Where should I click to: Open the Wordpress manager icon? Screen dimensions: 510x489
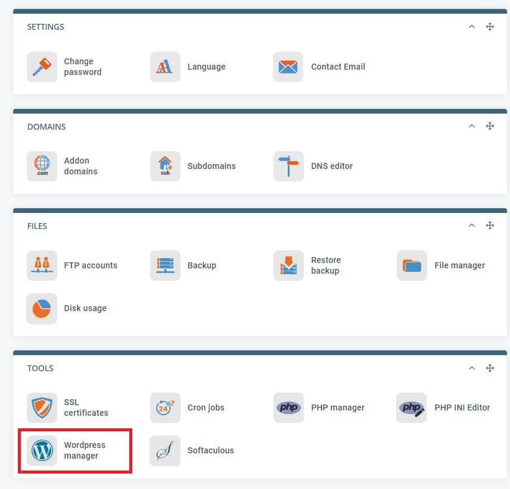click(x=42, y=451)
